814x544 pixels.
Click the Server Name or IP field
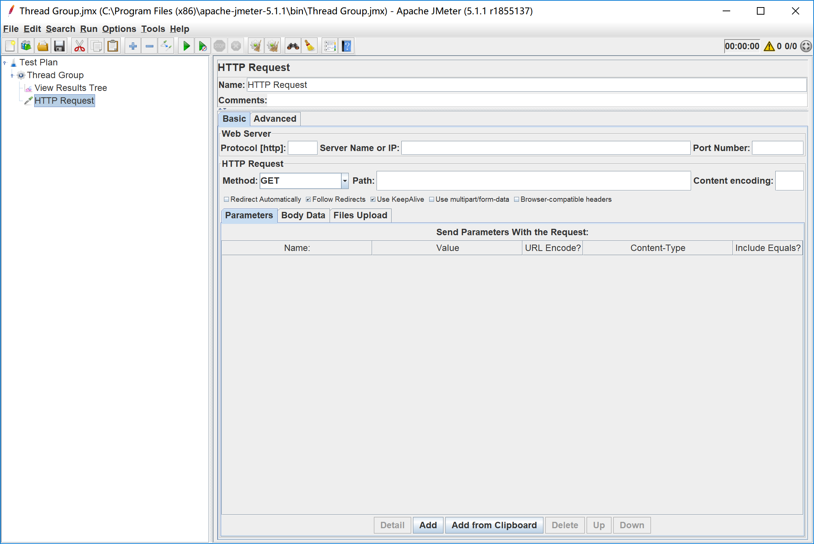tap(546, 148)
